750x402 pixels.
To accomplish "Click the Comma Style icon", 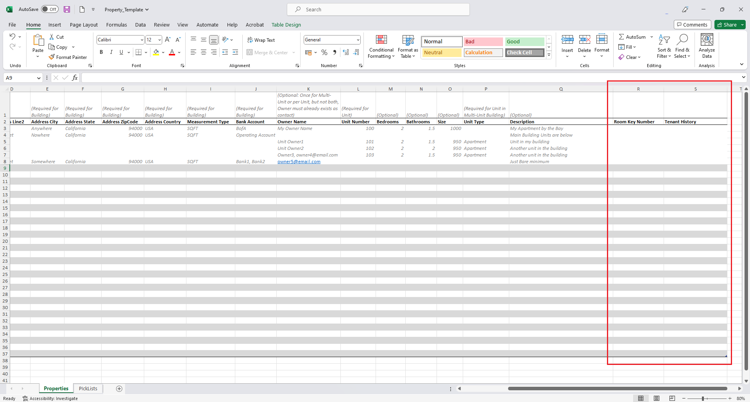I will coord(335,52).
